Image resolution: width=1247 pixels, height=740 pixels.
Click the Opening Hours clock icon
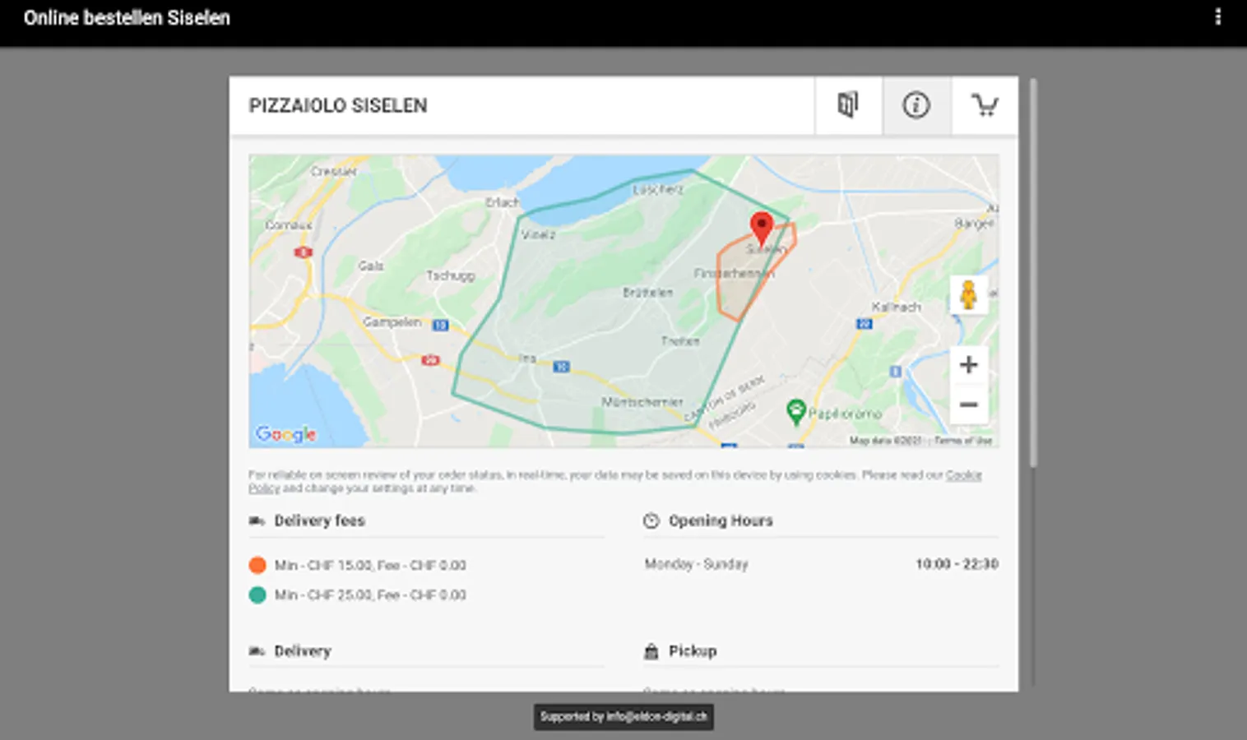click(651, 520)
